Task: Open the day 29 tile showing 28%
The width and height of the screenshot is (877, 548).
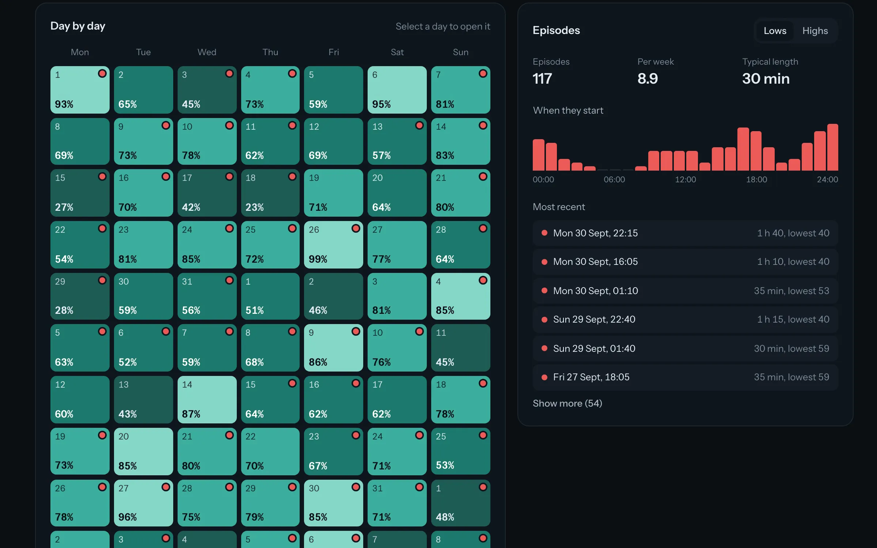Action: click(80, 296)
